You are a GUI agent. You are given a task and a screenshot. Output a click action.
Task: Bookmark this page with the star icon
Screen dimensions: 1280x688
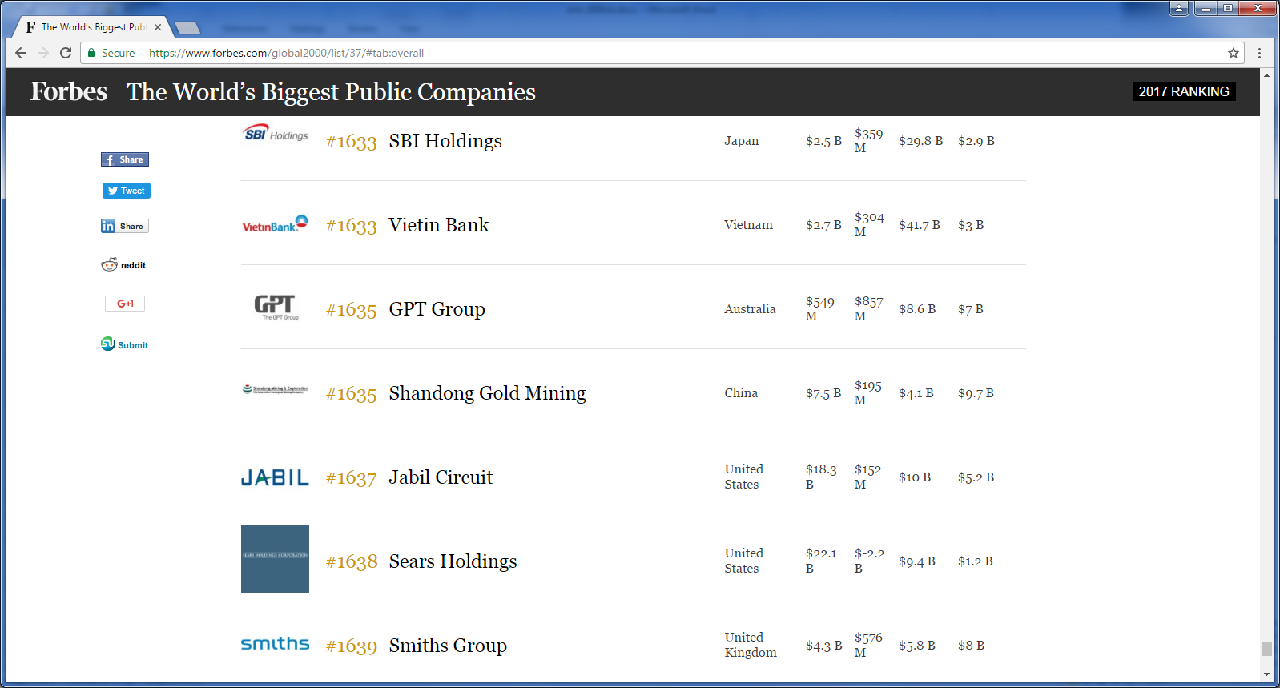click(1234, 53)
